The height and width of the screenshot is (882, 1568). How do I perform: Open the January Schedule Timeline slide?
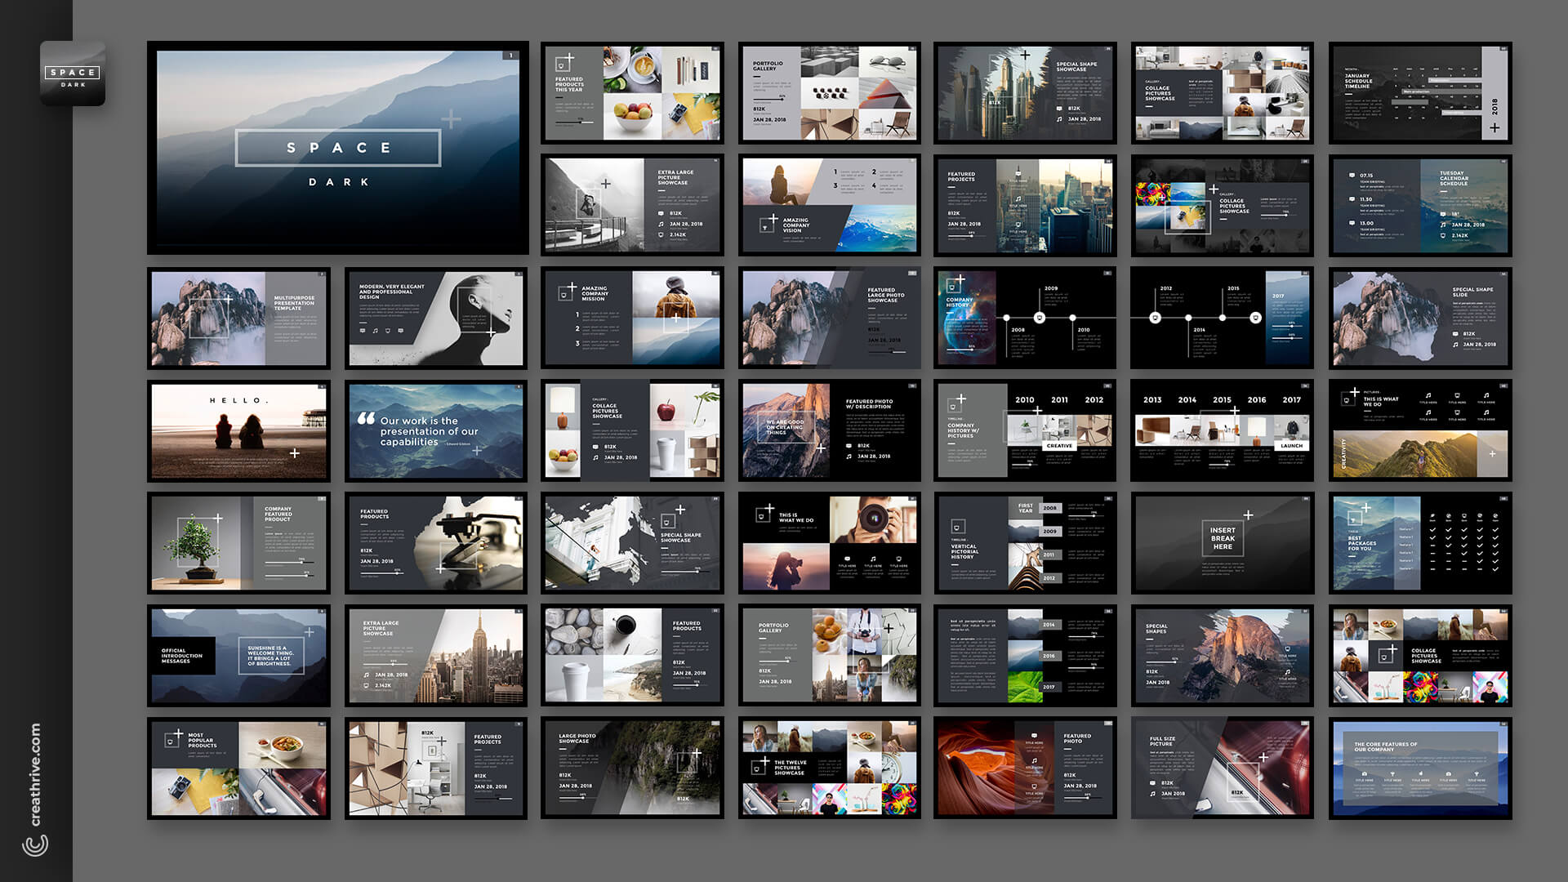click(x=1419, y=93)
